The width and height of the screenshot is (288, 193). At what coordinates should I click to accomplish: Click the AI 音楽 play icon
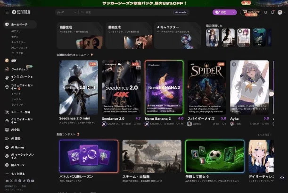[x=7, y=138]
